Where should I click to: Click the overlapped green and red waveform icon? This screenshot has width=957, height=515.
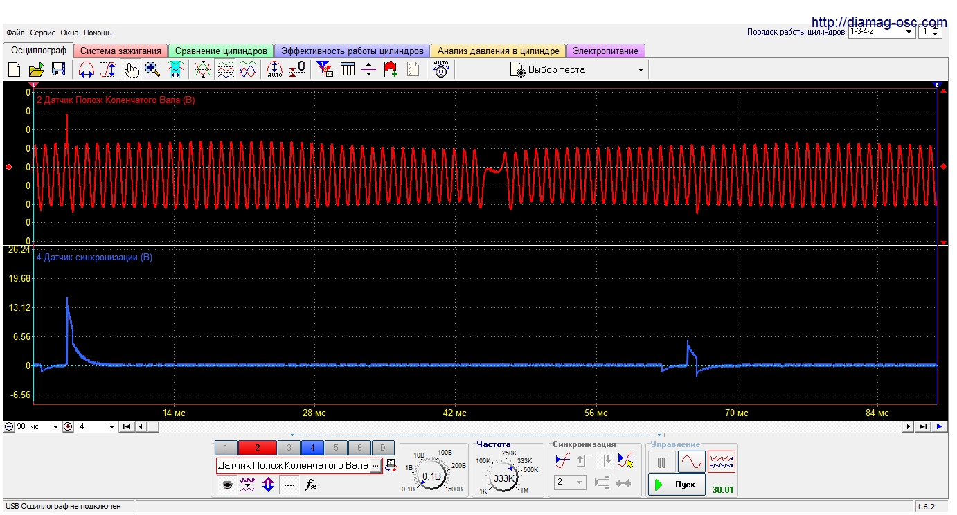[203, 69]
